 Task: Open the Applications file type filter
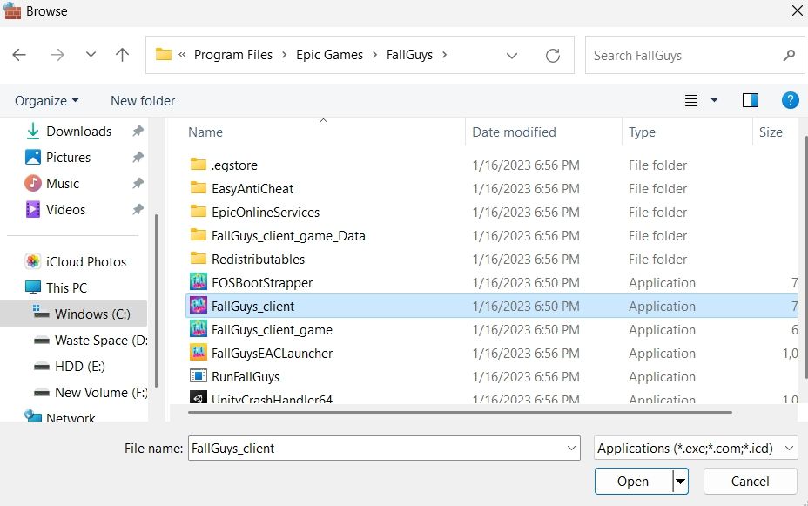coord(696,449)
